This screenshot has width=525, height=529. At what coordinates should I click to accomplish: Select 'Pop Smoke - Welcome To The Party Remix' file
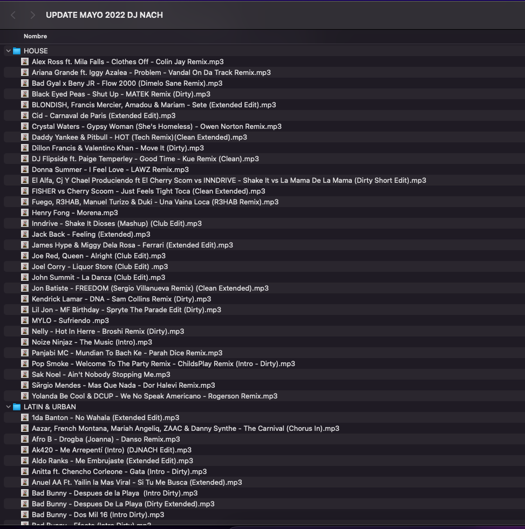(x=163, y=364)
